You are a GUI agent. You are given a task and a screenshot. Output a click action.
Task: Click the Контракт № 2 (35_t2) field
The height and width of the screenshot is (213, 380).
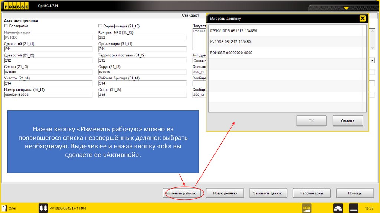[142, 37]
